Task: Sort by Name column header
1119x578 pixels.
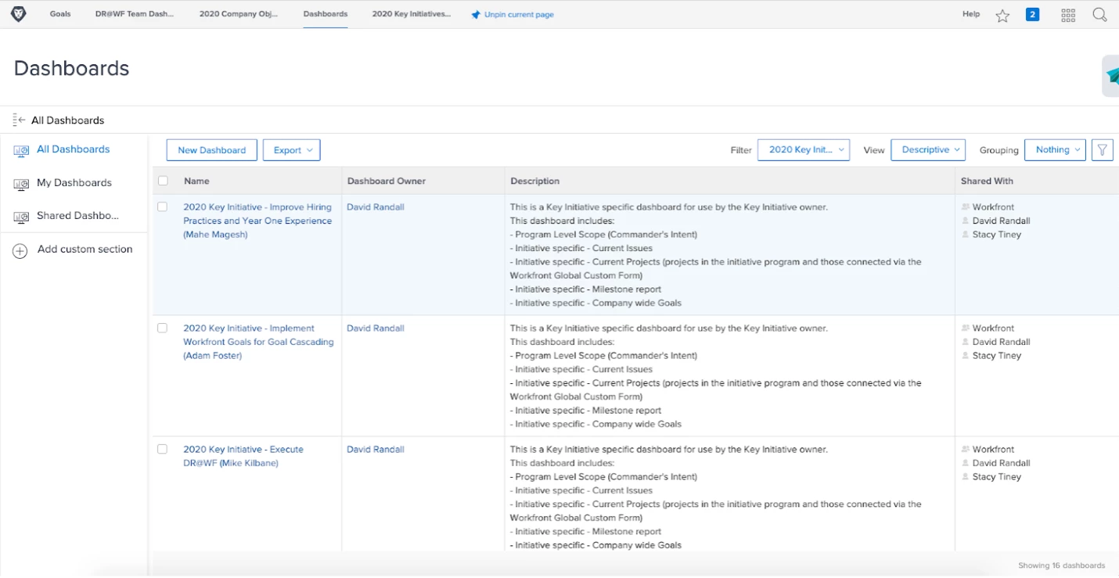Action: coord(196,181)
